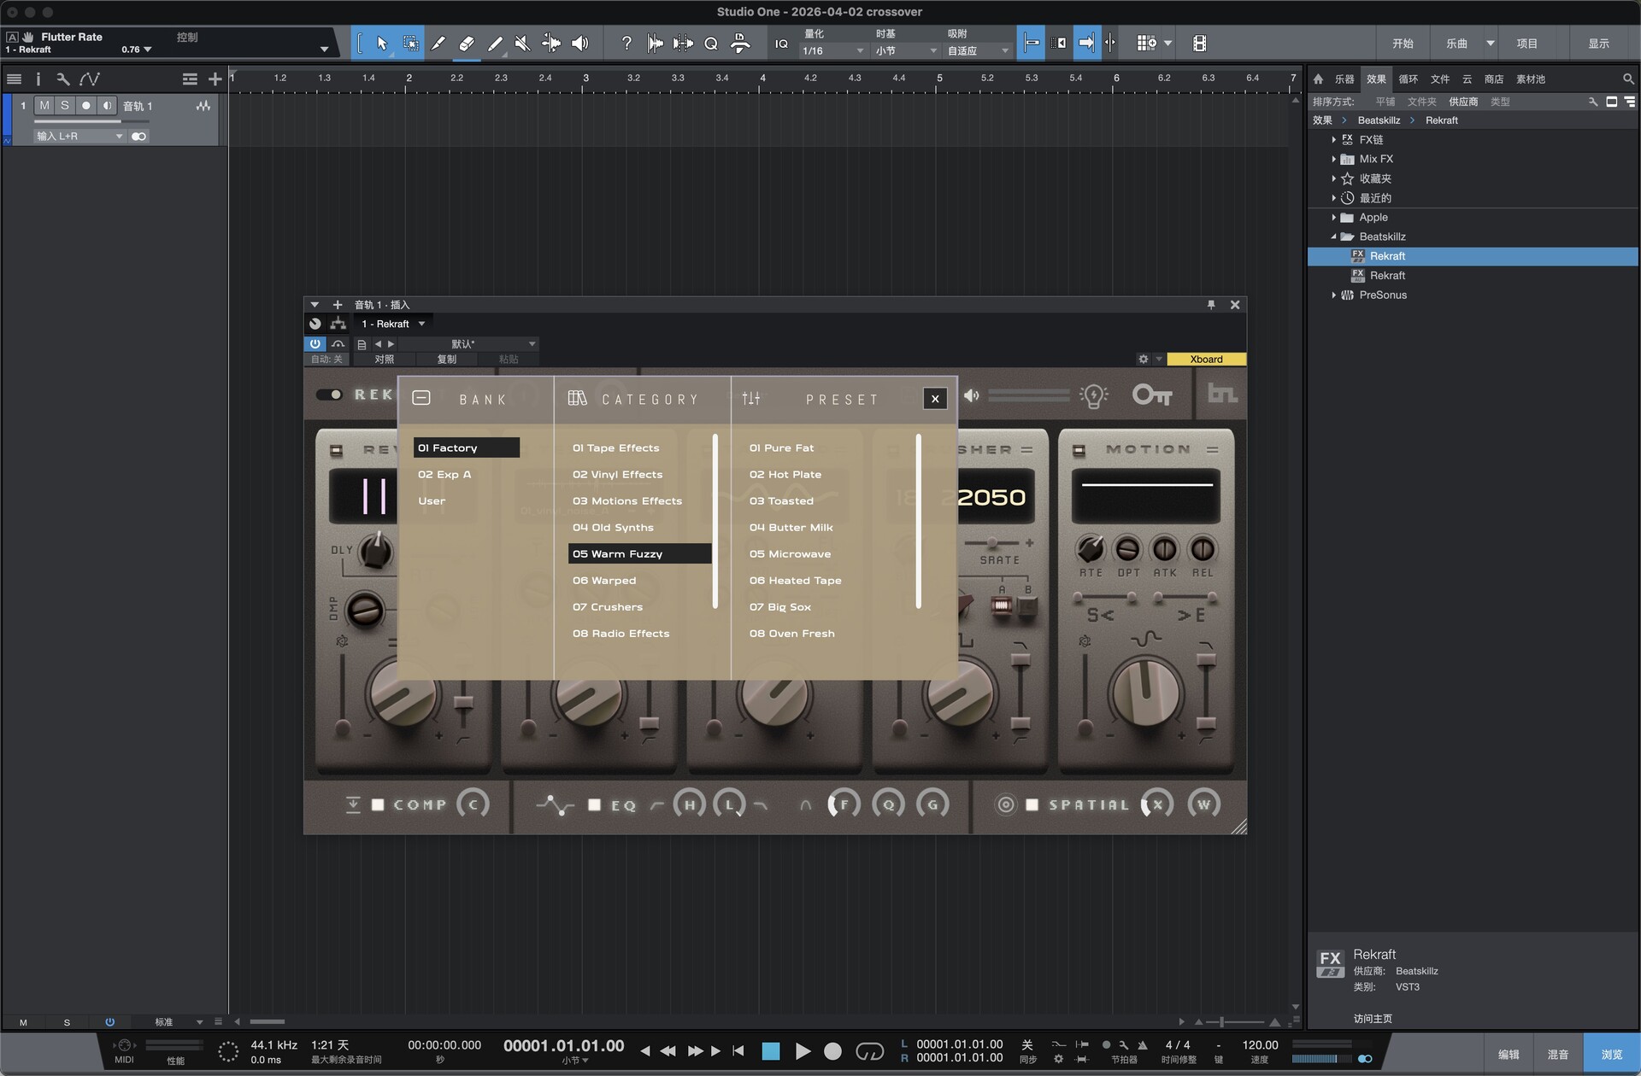Click the 对照 compare button
The height and width of the screenshot is (1076, 1641).
click(385, 360)
